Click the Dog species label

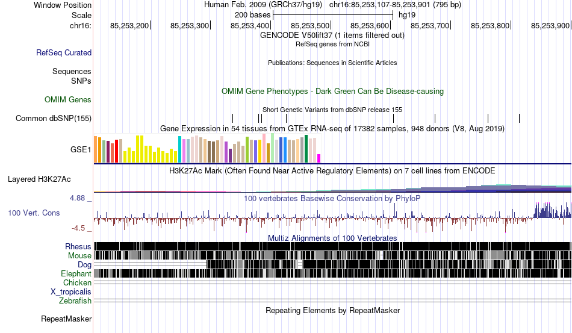(84, 264)
